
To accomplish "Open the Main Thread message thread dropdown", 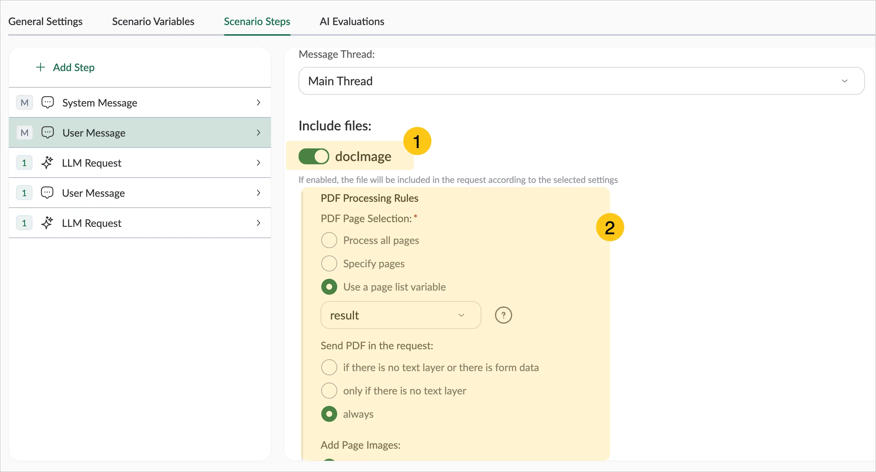I will (581, 81).
